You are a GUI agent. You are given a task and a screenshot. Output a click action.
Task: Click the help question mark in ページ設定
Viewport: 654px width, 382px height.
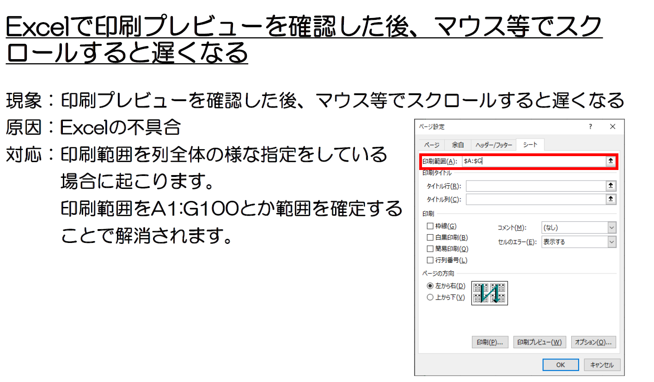(x=590, y=127)
